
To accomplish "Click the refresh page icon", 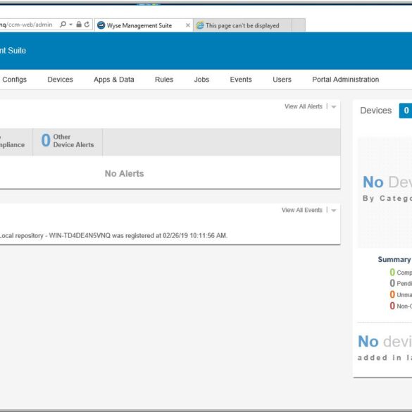I will click(87, 25).
